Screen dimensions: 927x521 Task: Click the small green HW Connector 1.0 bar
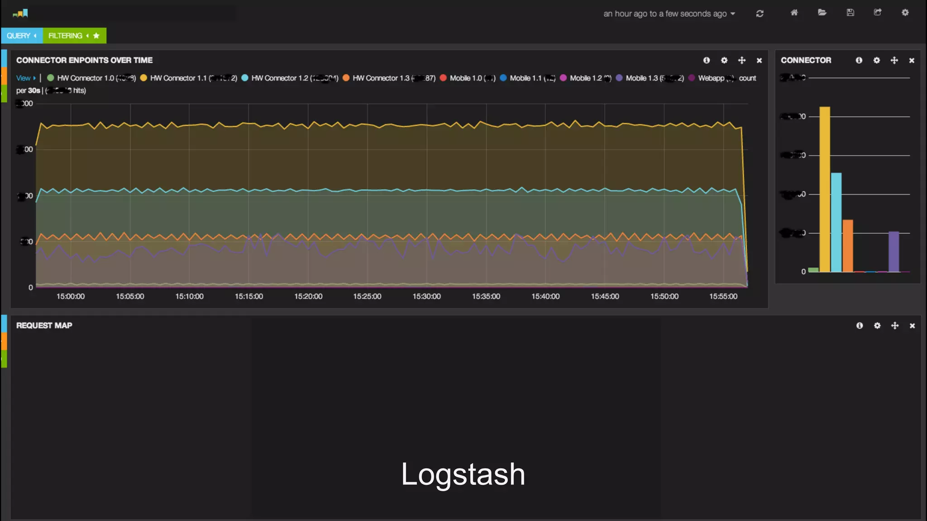813,270
